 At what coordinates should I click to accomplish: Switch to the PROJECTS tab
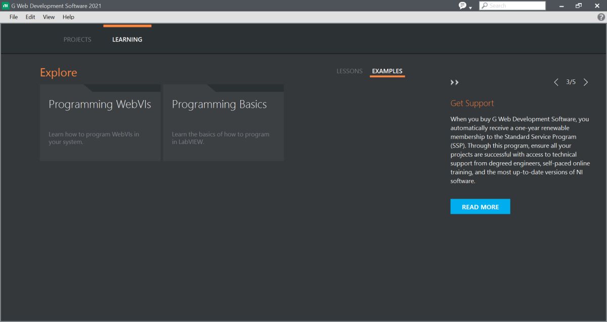tap(77, 39)
